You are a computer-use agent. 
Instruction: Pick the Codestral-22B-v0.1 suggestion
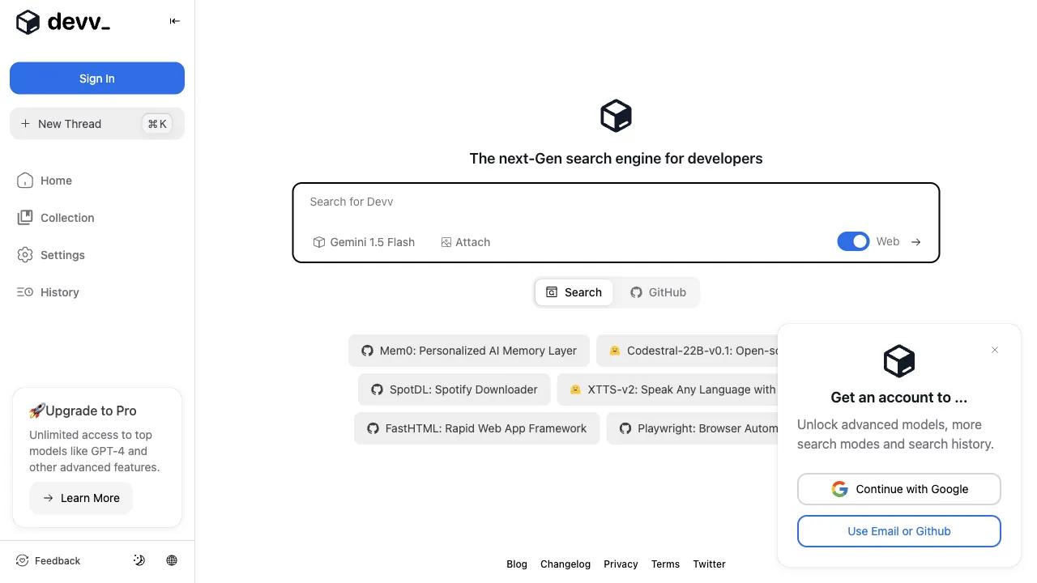(687, 351)
